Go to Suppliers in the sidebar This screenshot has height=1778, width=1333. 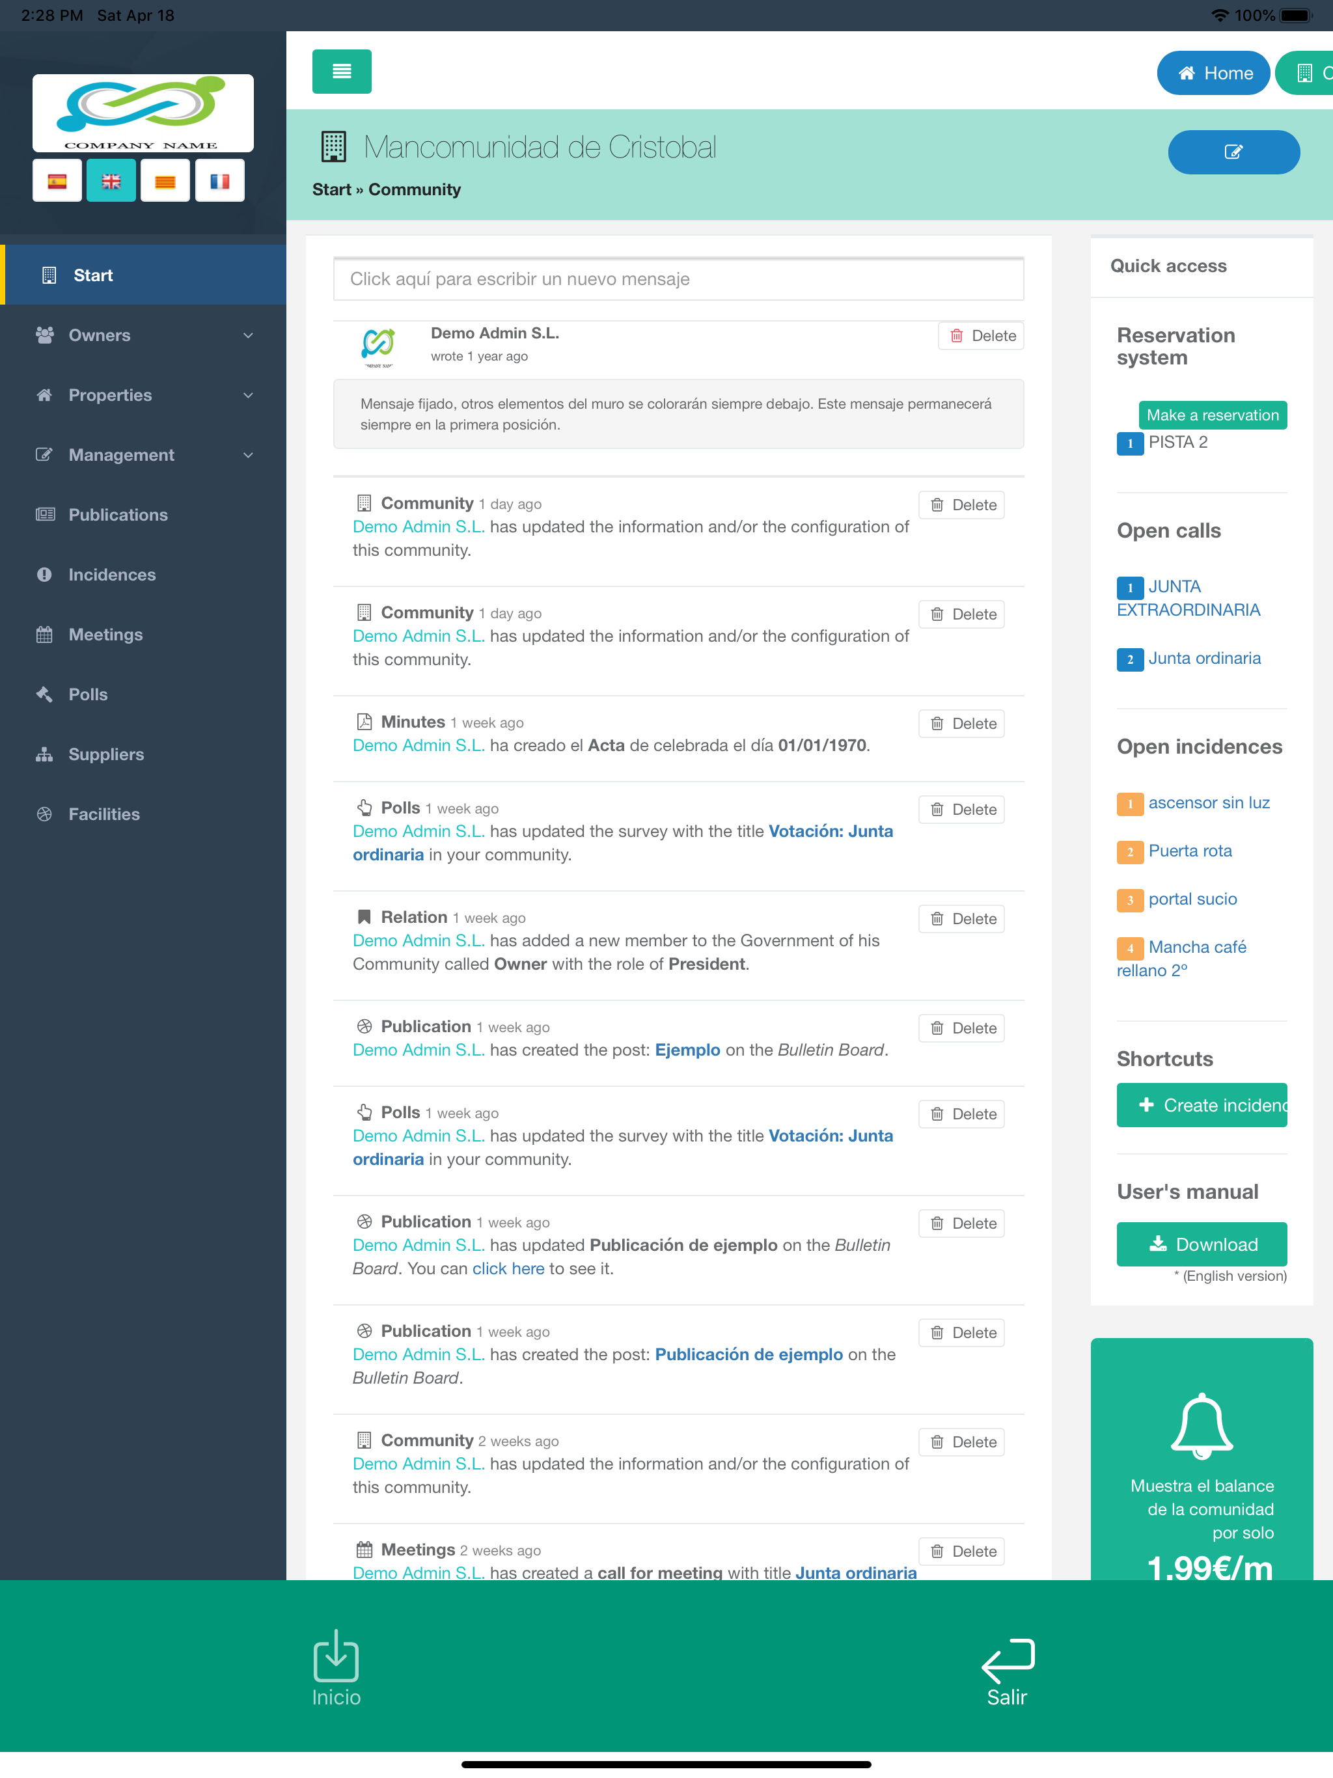pos(106,754)
